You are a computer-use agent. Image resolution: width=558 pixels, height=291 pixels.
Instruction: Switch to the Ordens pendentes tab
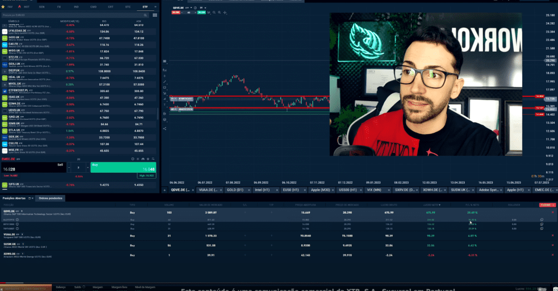51,198
